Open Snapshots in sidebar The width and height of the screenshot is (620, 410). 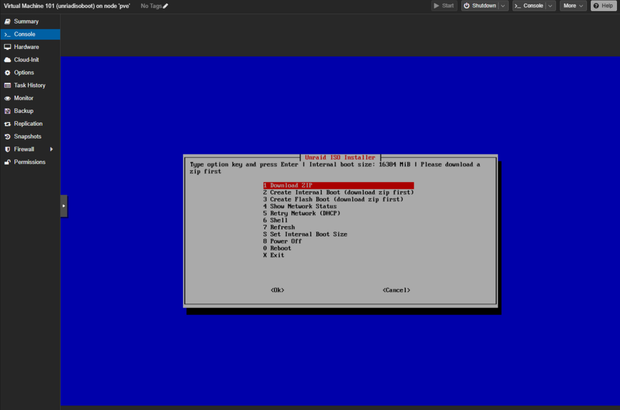pos(30,137)
